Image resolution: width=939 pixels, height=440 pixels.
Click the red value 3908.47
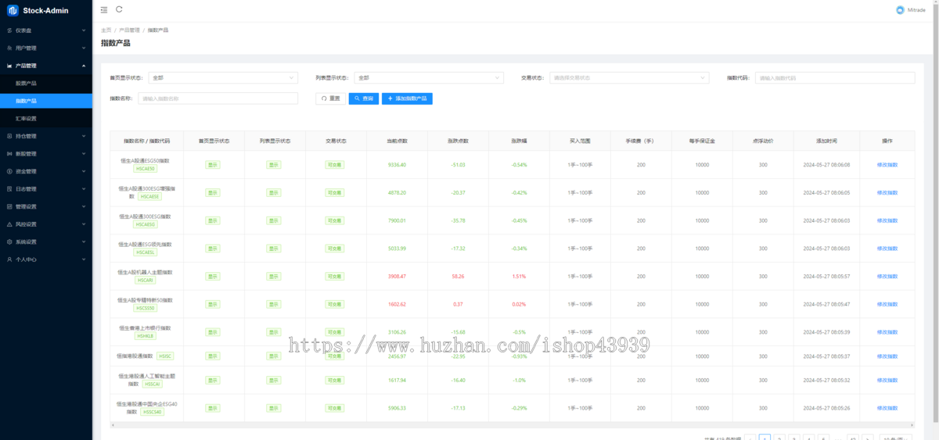[x=397, y=276]
